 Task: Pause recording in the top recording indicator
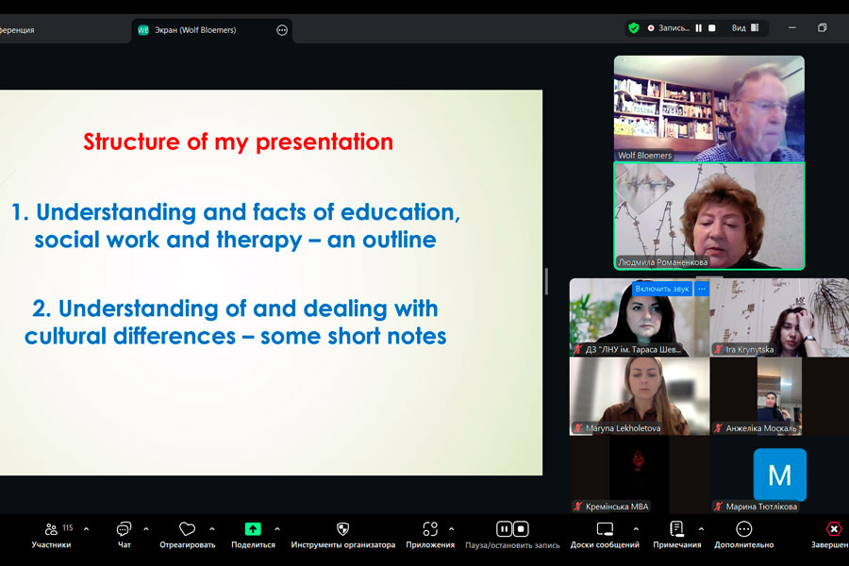pos(699,28)
